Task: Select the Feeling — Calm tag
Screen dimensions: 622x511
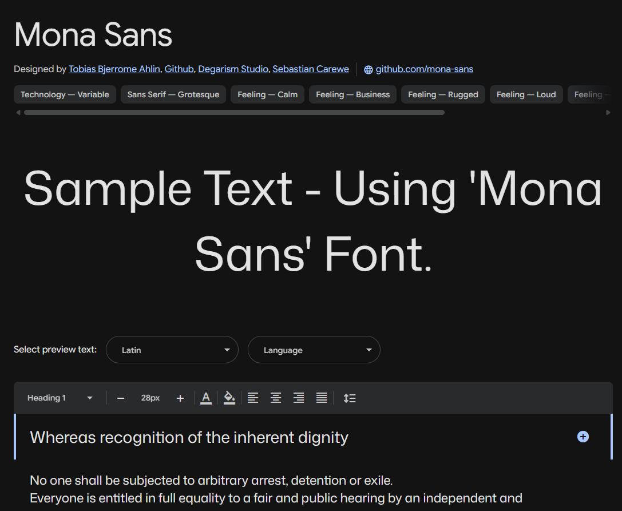Action: [267, 94]
